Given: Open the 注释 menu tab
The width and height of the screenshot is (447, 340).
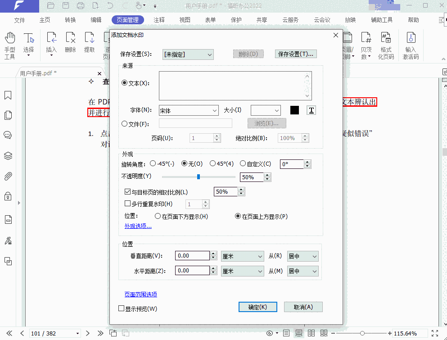Looking at the screenshot, I should 159,20.
